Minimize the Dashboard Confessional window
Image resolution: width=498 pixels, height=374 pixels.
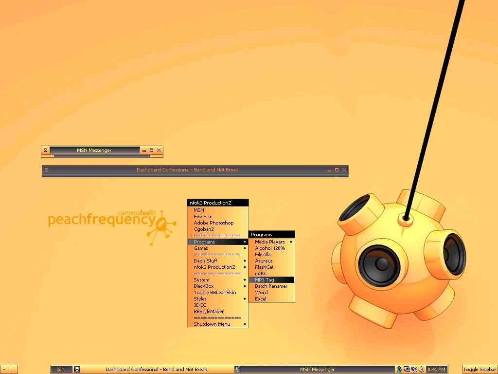tap(329, 170)
